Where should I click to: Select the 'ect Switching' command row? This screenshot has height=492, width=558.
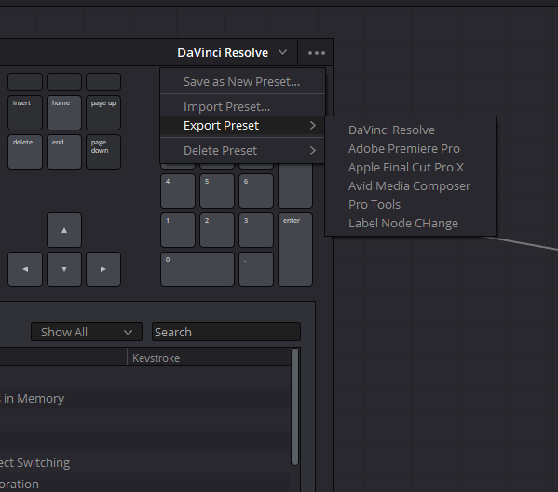144,463
